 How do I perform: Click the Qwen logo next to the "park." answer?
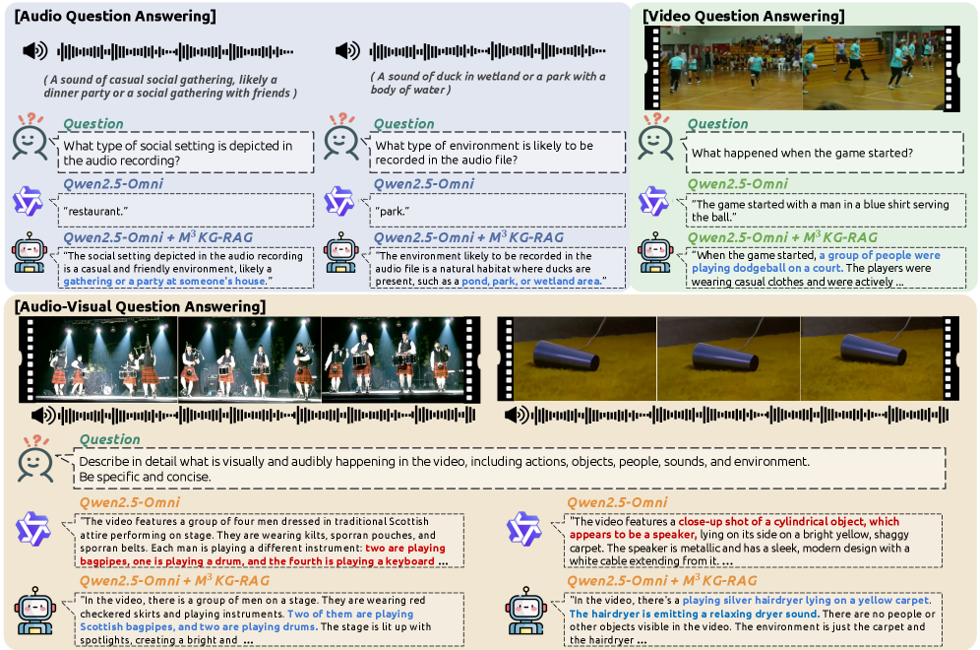coord(339,202)
